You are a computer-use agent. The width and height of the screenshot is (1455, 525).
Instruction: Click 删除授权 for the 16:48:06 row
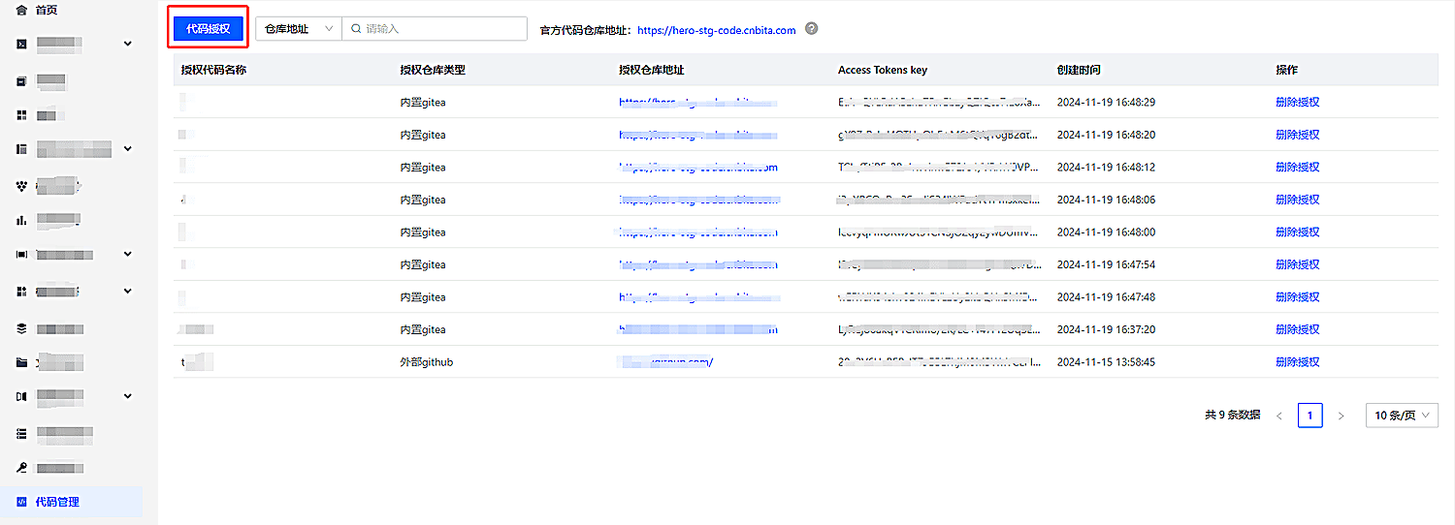1298,200
